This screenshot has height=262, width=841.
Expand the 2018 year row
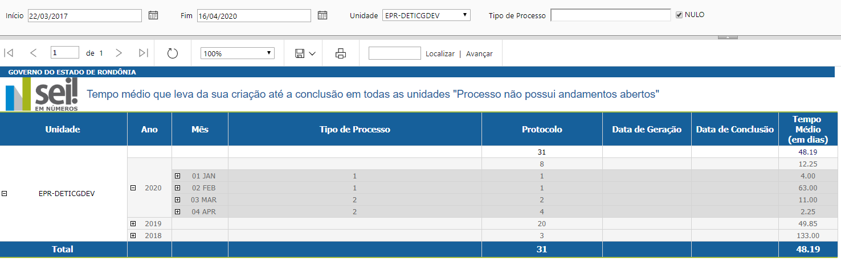tap(133, 235)
